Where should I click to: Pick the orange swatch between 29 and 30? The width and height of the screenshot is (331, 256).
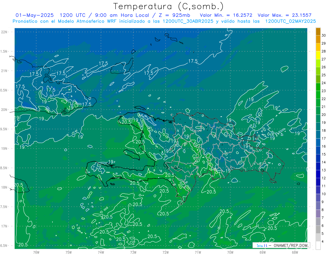(x=318, y=39)
